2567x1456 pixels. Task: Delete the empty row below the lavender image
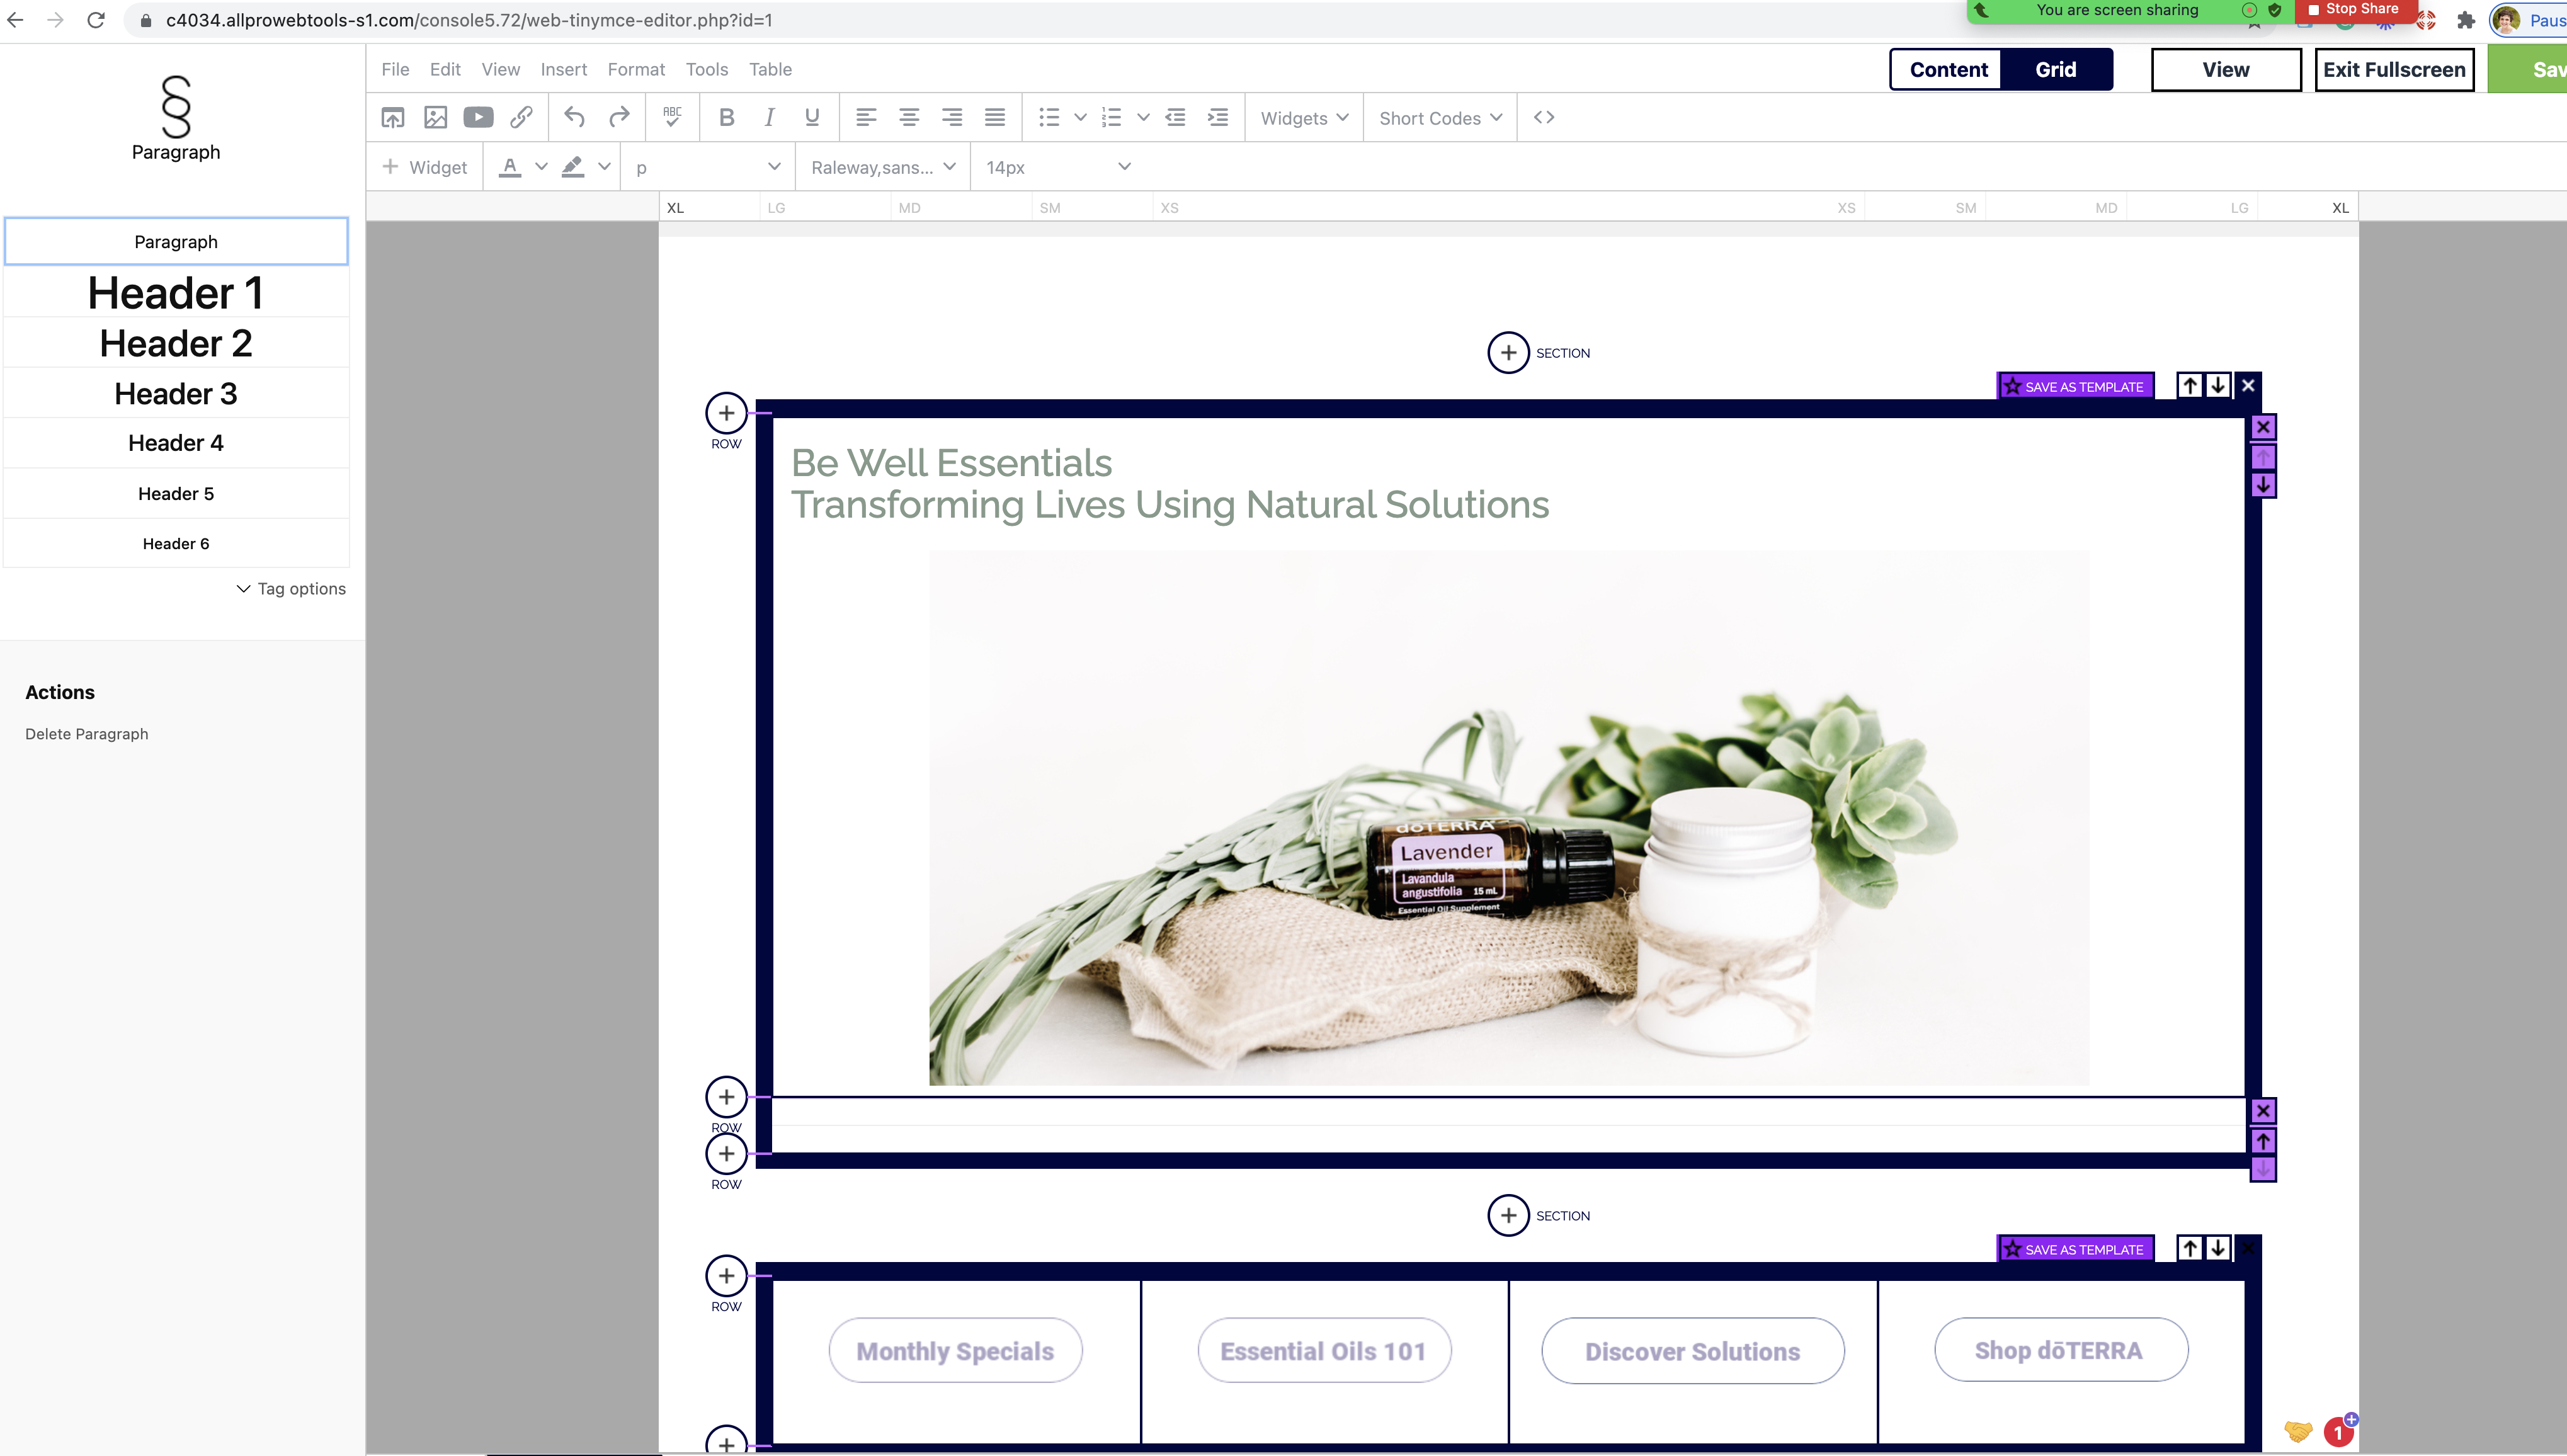(x=2263, y=1111)
